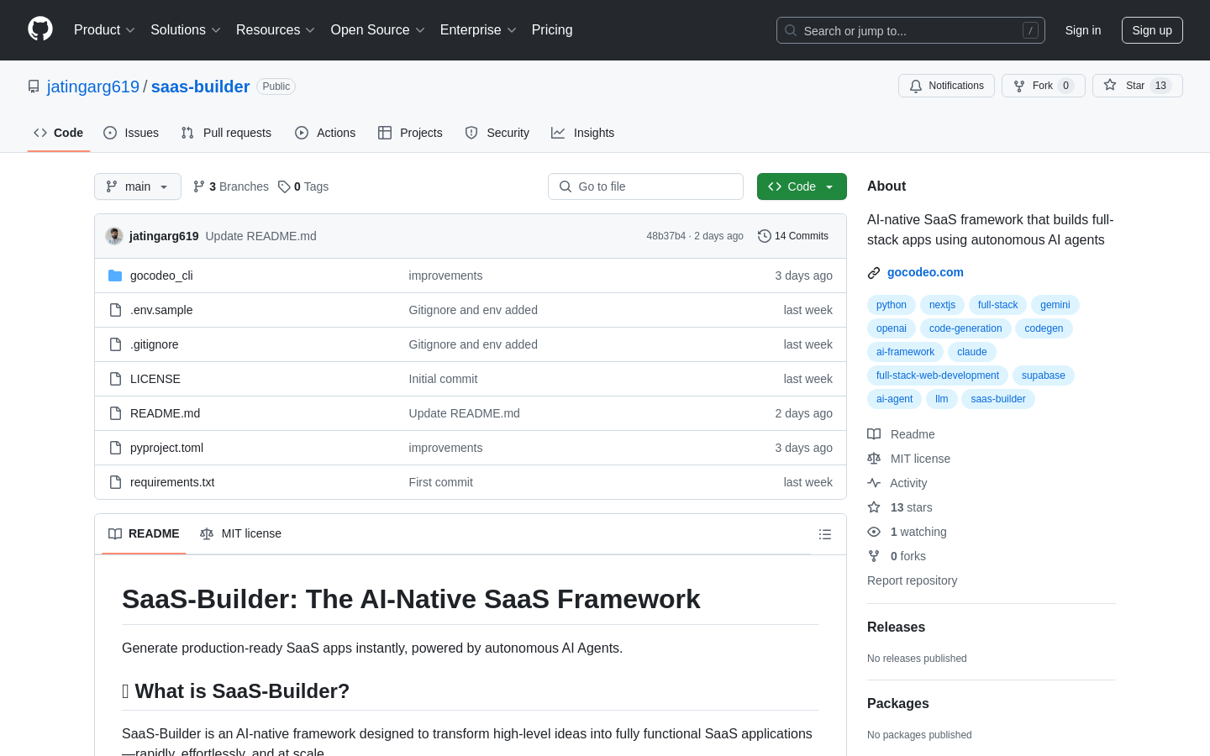Image resolution: width=1210 pixels, height=756 pixels.
Task: Open the 3 Branches link
Action: pyautogui.click(x=231, y=186)
